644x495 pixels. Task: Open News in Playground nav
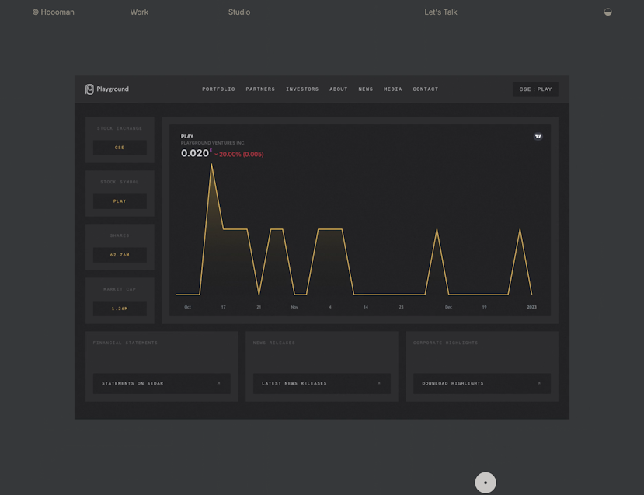coord(366,89)
